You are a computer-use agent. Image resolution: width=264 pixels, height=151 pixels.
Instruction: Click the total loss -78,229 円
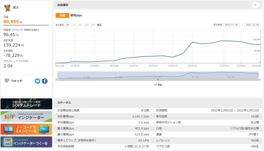point(13,55)
